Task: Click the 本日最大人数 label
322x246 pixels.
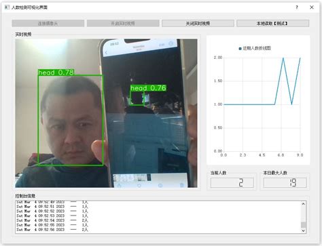Action: click(275, 173)
